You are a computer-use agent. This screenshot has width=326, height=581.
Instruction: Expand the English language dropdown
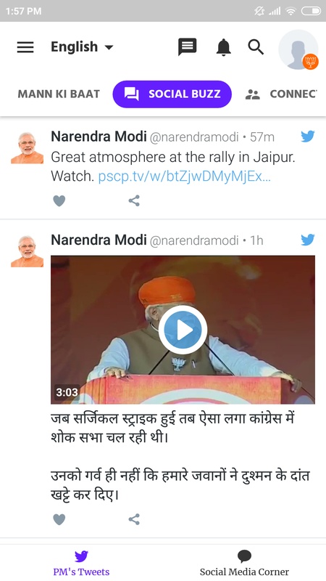[x=82, y=47]
